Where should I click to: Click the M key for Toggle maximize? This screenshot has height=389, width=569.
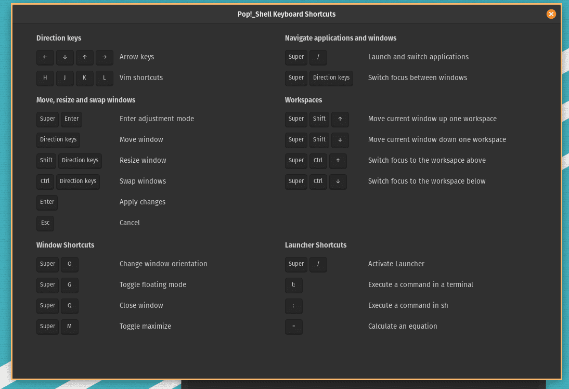[70, 327]
